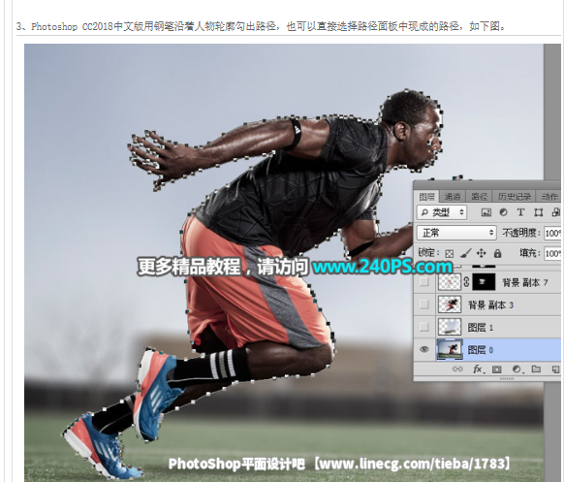564x482 pixels.
Task: Select the 背景 副本 7 layer thumbnail
Action: [x=450, y=282]
